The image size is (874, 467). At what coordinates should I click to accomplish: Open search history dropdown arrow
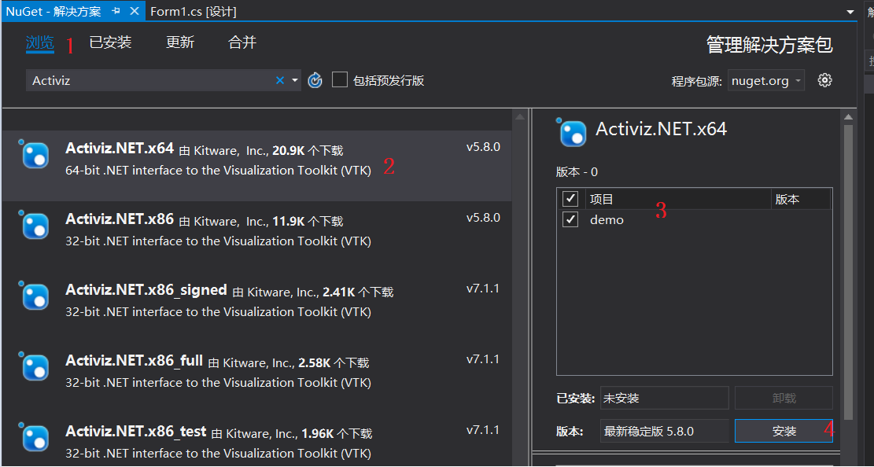pos(295,80)
